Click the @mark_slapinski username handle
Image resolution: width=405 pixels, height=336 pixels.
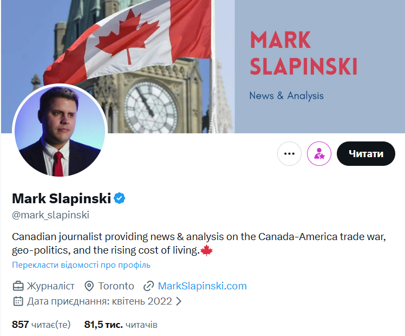click(x=50, y=215)
